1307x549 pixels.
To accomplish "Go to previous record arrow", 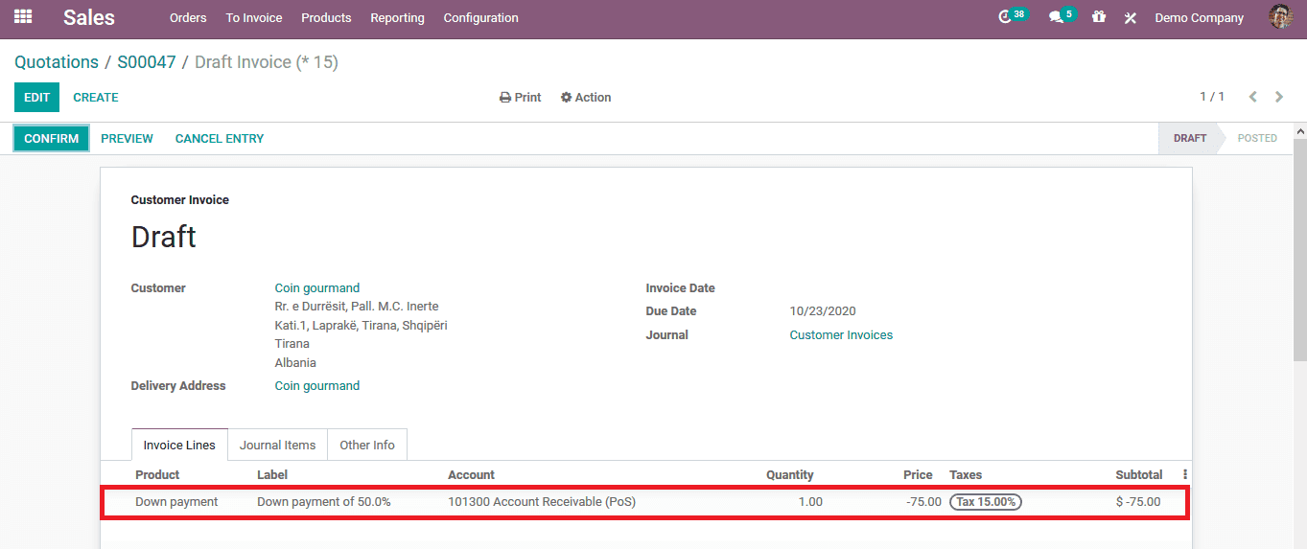I will click(1252, 97).
